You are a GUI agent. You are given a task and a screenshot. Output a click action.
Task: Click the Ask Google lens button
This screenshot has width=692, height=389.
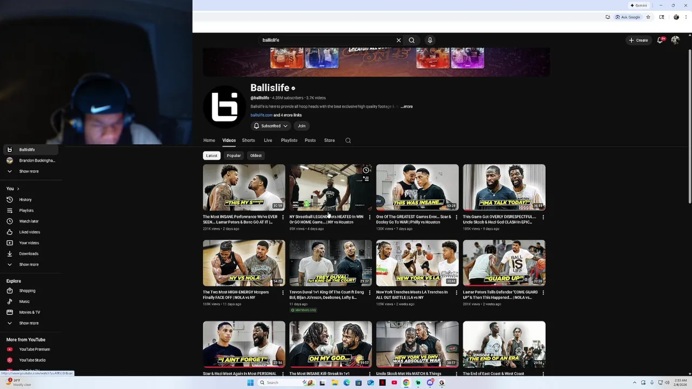(628, 17)
